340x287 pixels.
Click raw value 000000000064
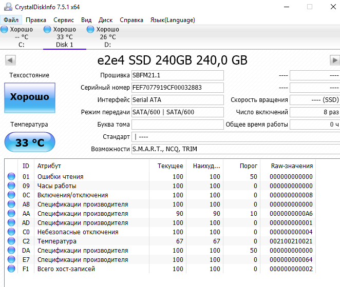tap(291, 259)
